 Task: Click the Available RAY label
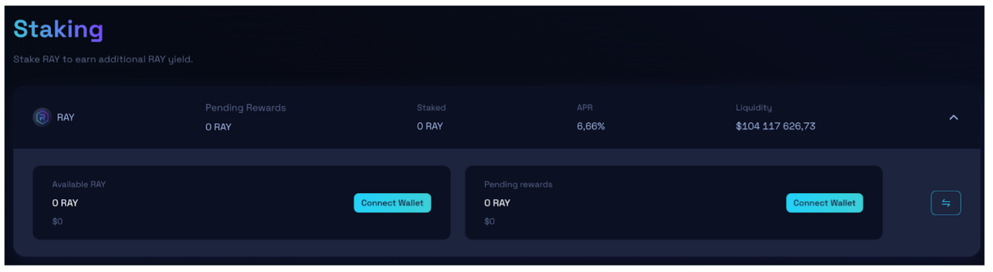pos(79,184)
